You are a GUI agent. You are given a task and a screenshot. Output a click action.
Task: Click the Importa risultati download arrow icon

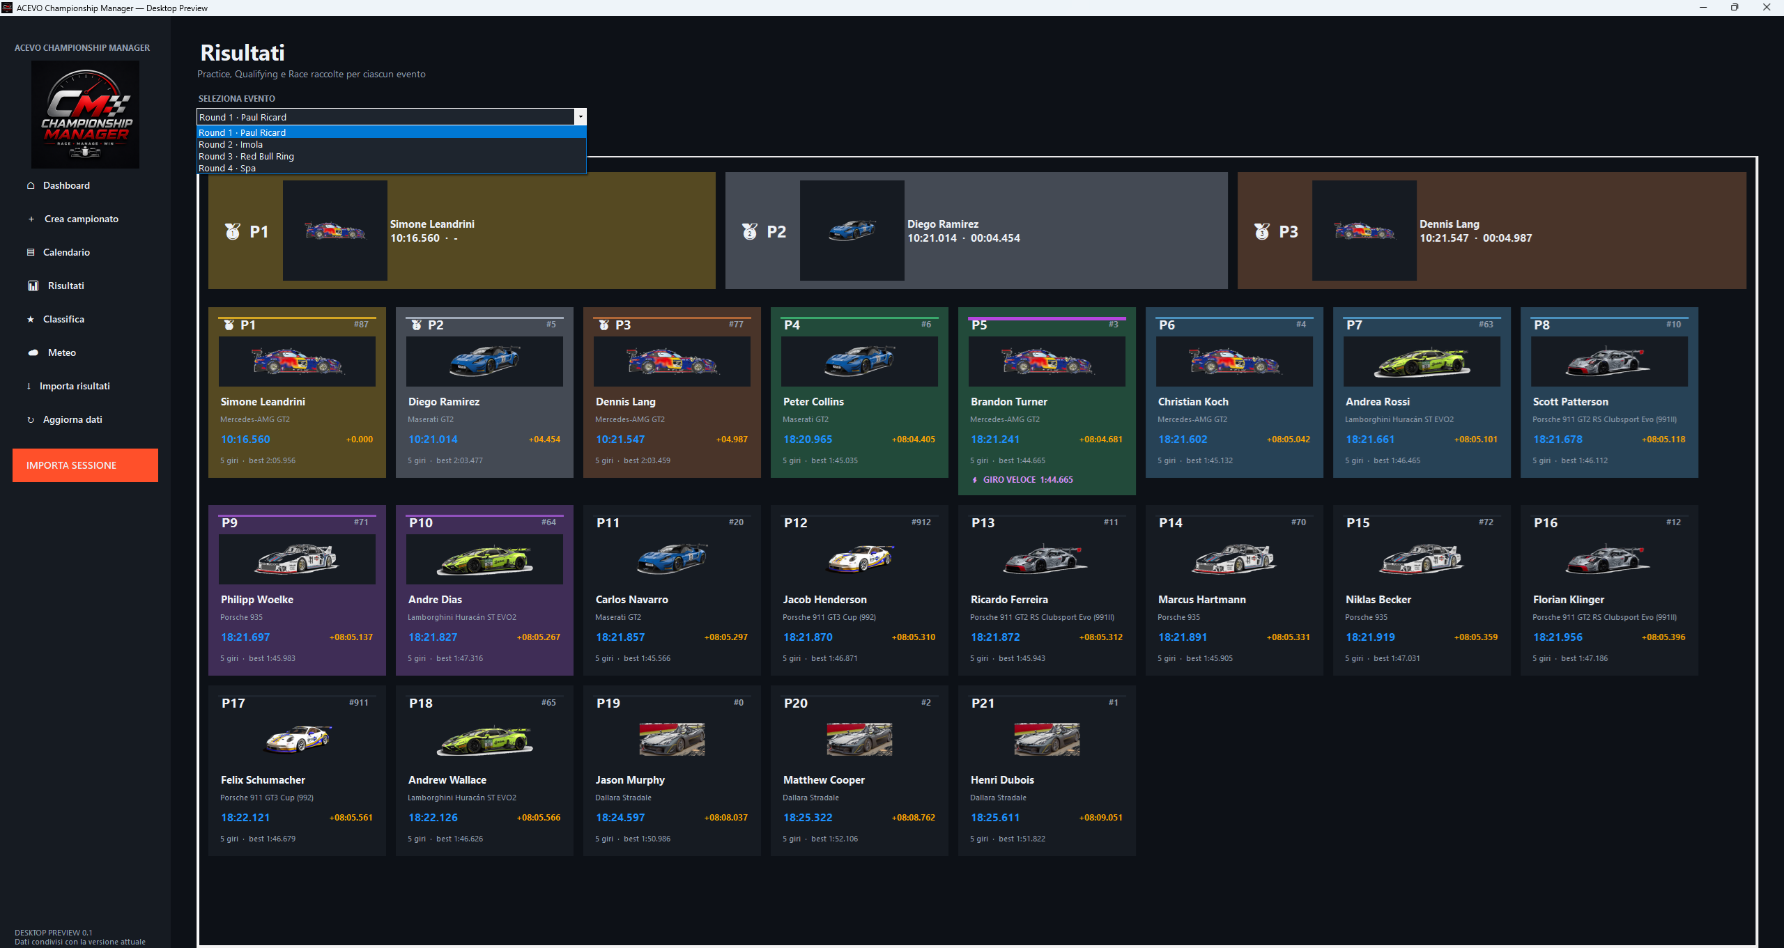[29, 386]
